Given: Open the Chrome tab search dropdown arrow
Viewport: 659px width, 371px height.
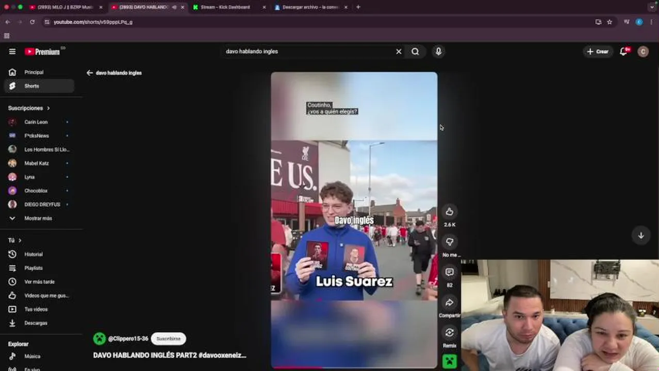Looking at the screenshot, I should click(x=652, y=7).
